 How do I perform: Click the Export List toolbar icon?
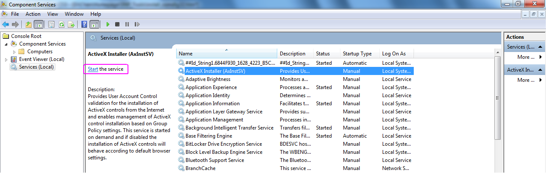point(71,25)
